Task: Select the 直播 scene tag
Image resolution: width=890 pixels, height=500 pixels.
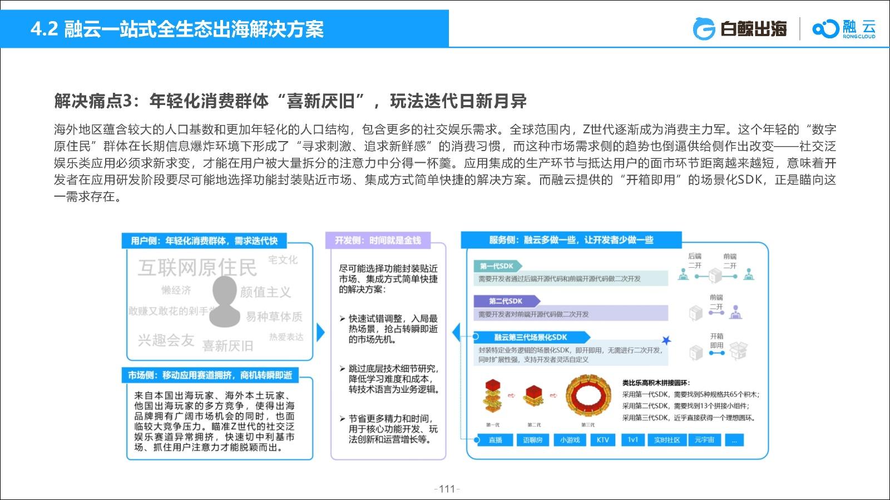Action: coord(495,440)
